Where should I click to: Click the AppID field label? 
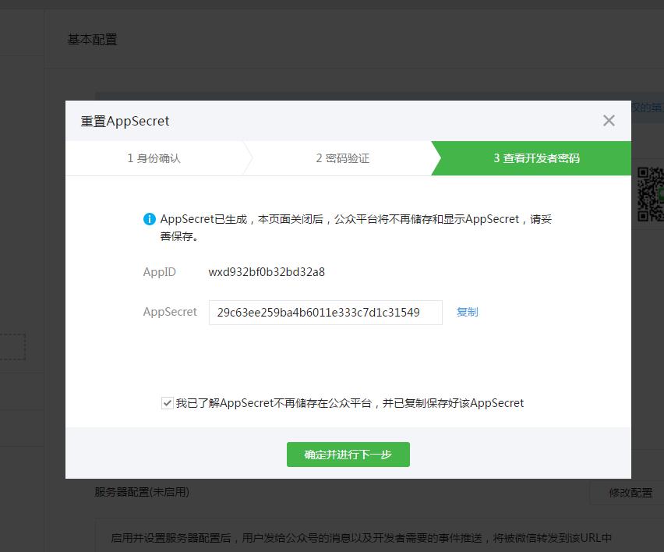tap(160, 272)
